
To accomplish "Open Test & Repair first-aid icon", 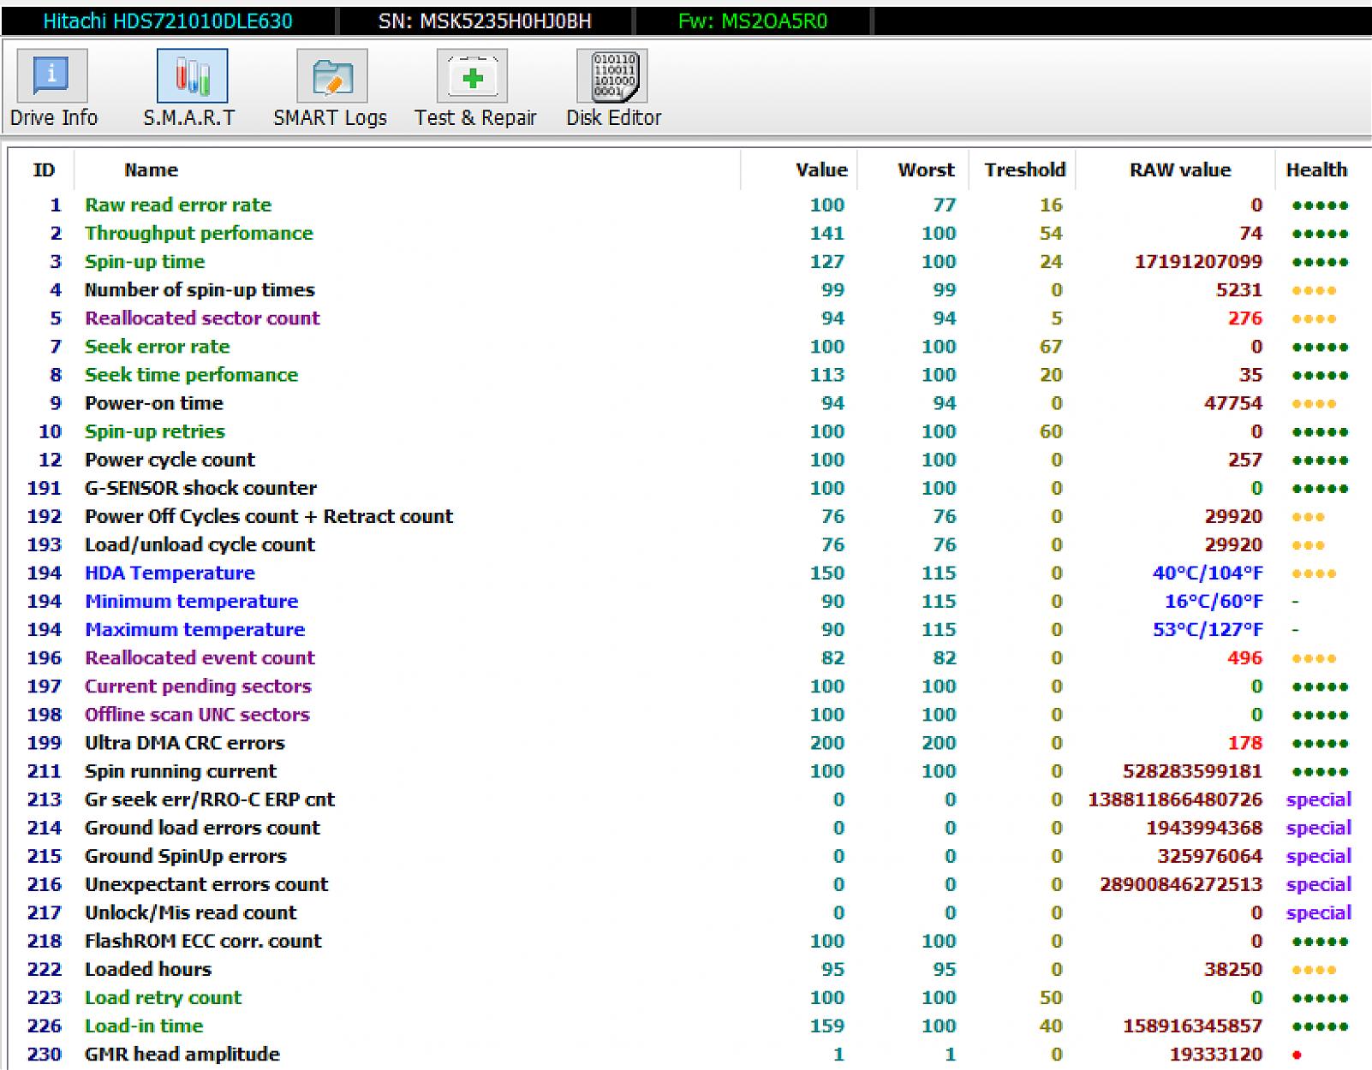I will coord(472,76).
